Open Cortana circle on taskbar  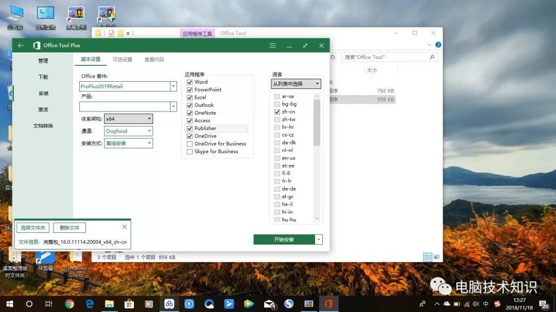click(x=29, y=304)
